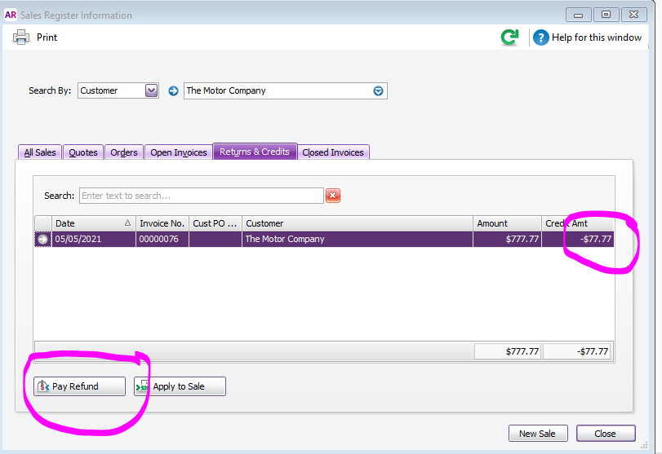Image resolution: width=662 pixels, height=454 pixels.
Task: Expand The Motor Company customer dropdown
Action: (x=378, y=90)
